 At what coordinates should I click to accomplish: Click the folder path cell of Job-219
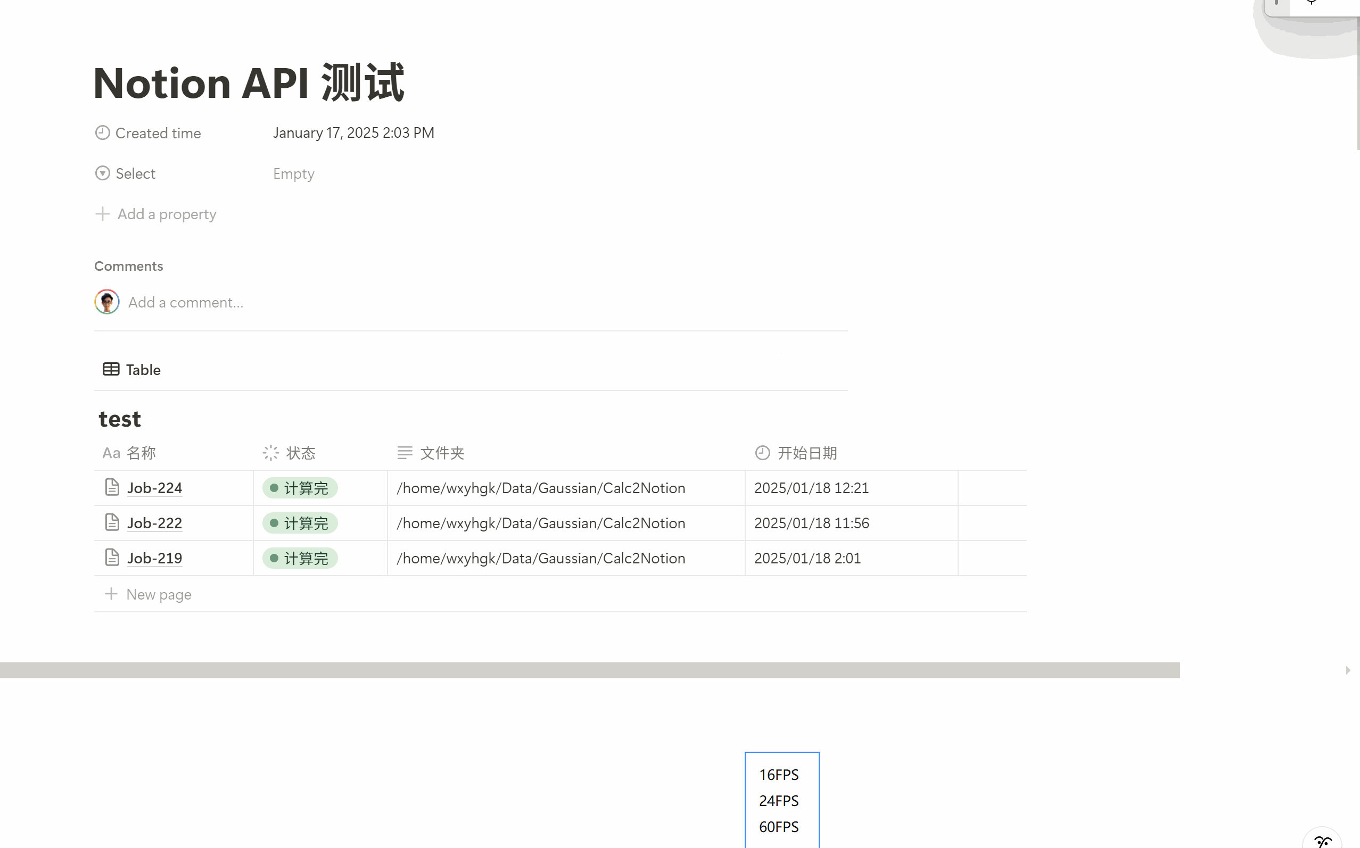566,559
